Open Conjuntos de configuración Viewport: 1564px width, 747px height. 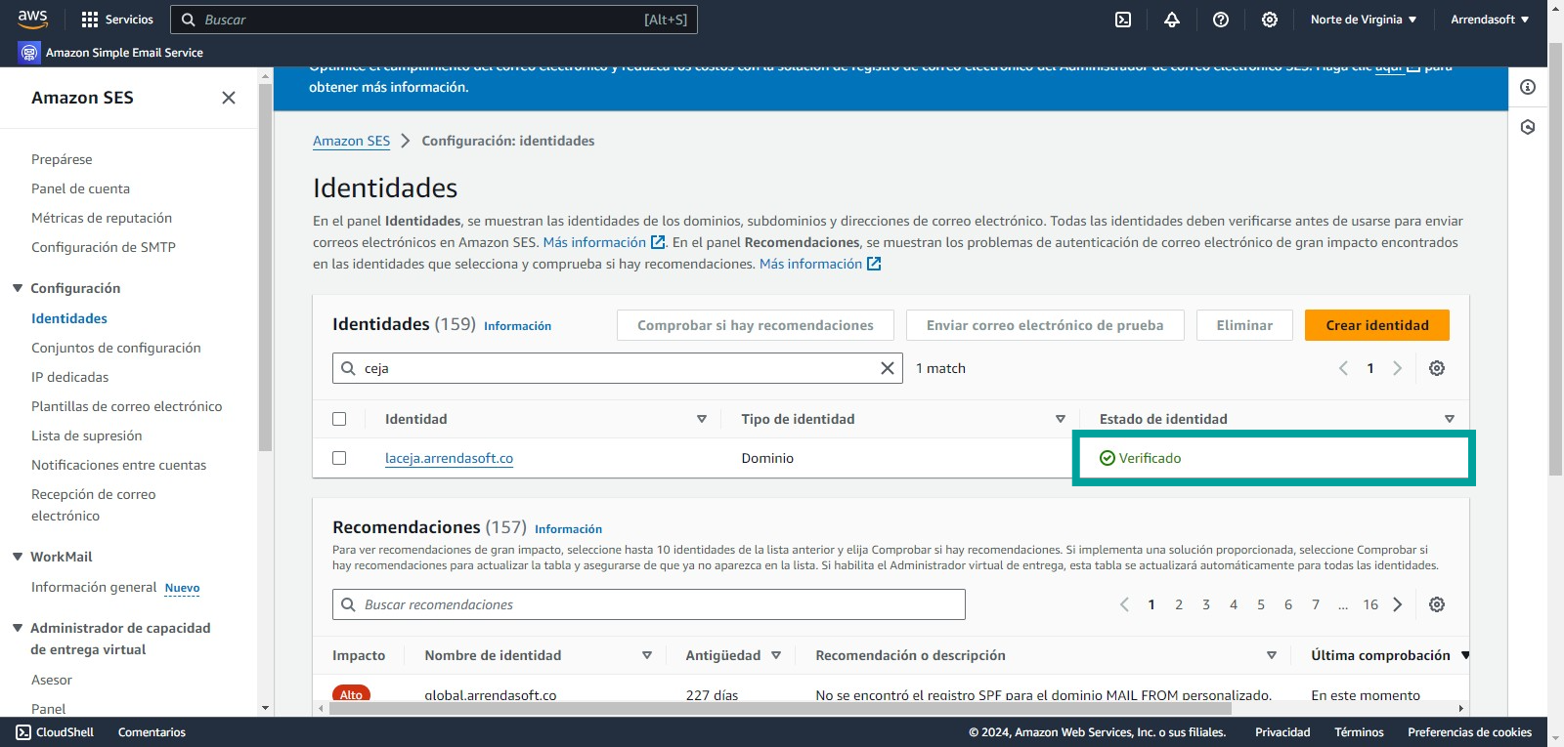point(116,348)
